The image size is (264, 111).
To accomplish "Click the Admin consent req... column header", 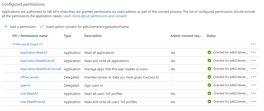I will 186,36.
